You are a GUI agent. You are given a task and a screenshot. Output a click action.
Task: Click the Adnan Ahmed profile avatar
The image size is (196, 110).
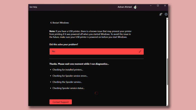coord(135,7)
